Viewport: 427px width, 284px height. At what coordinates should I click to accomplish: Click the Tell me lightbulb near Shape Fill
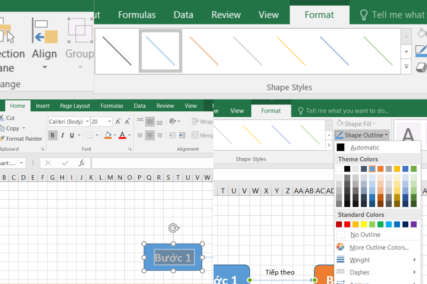(301, 111)
